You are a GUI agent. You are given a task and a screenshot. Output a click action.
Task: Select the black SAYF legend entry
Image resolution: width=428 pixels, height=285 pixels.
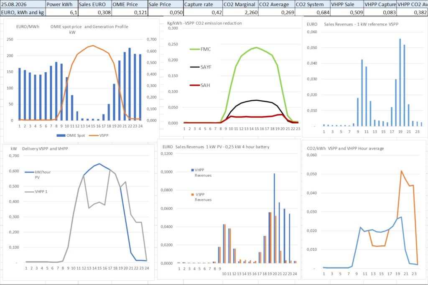click(201, 67)
